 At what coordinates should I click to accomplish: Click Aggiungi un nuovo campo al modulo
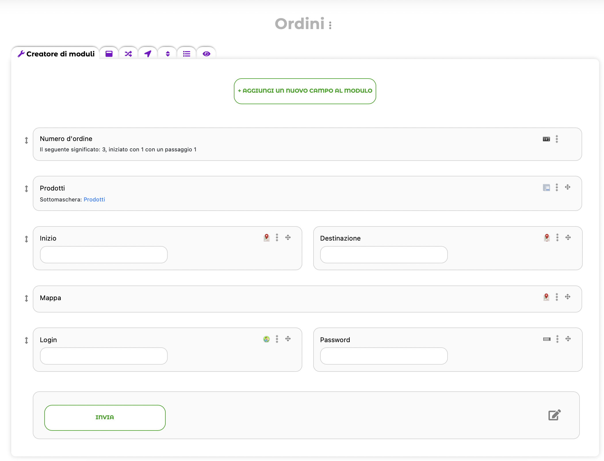tap(305, 91)
